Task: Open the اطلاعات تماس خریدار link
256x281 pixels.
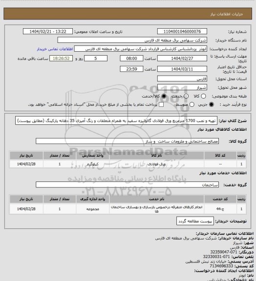Action: pyautogui.click(x=55, y=49)
